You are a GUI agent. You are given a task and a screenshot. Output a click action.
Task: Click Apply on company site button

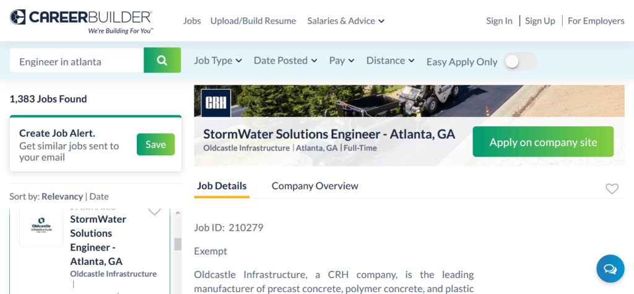(543, 142)
